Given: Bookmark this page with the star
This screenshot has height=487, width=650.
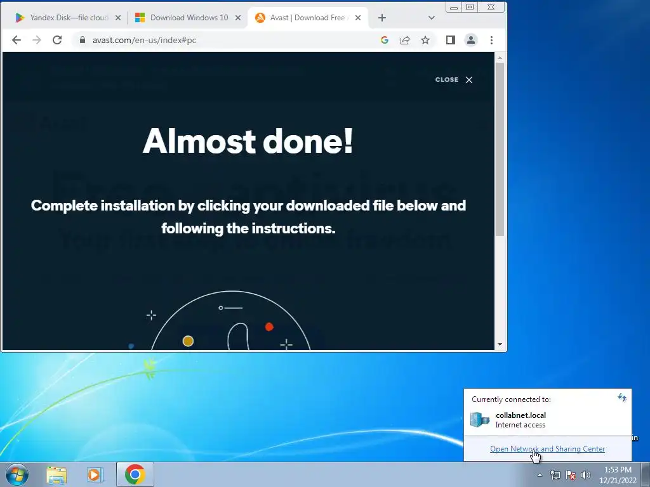Looking at the screenshot, I should click(425, 40).
